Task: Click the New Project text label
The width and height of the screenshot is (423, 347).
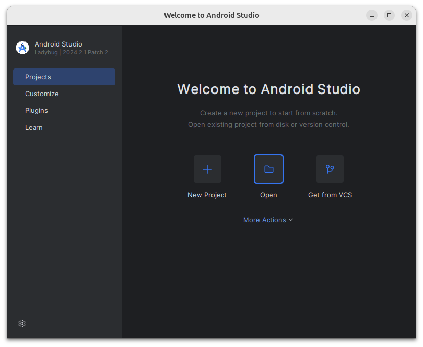Action: click(x=207, y=195)
